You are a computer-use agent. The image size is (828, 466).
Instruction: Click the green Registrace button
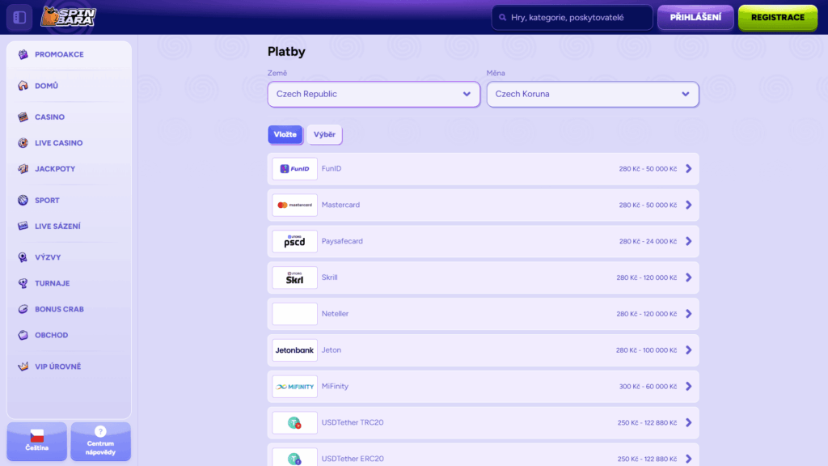click(777, 17)
